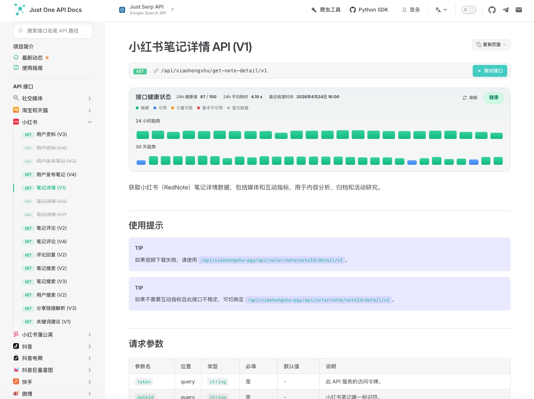Screen dimensions: 534x399
Task: Click the Just Serp API icon
Action: click(122, 10)
